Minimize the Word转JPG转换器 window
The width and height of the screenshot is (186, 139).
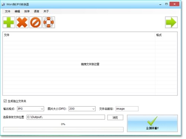coord(160,4)
